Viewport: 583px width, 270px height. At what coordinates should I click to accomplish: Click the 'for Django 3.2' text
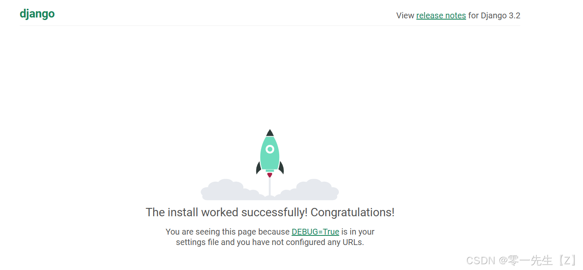[494, 15]
